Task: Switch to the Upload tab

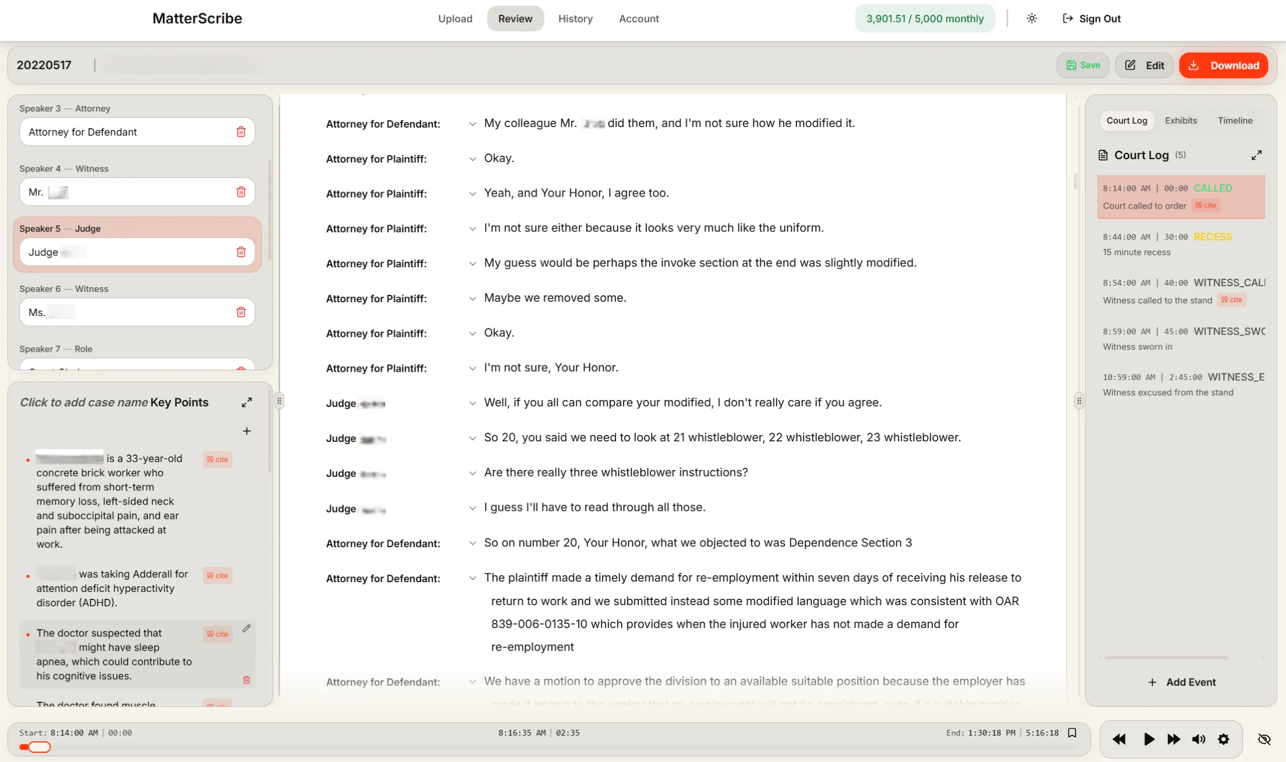Action: (455, 18)
